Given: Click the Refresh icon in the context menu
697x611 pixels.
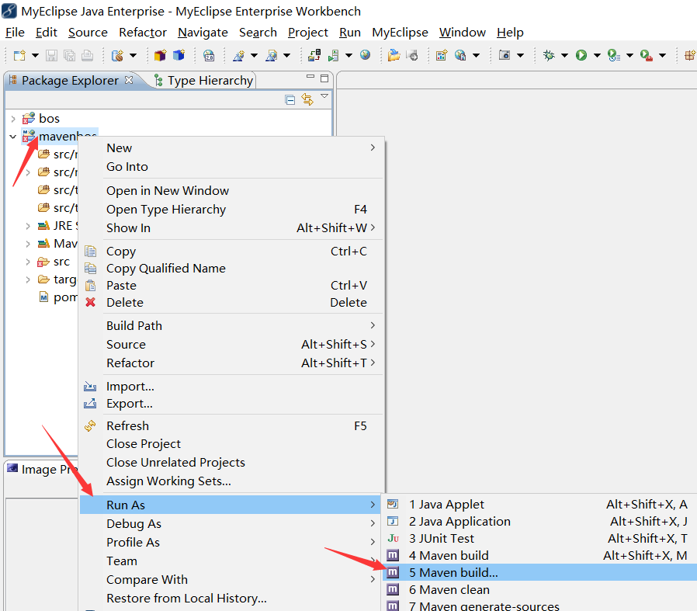Looking at the screenshot, I should pos(90,426).
